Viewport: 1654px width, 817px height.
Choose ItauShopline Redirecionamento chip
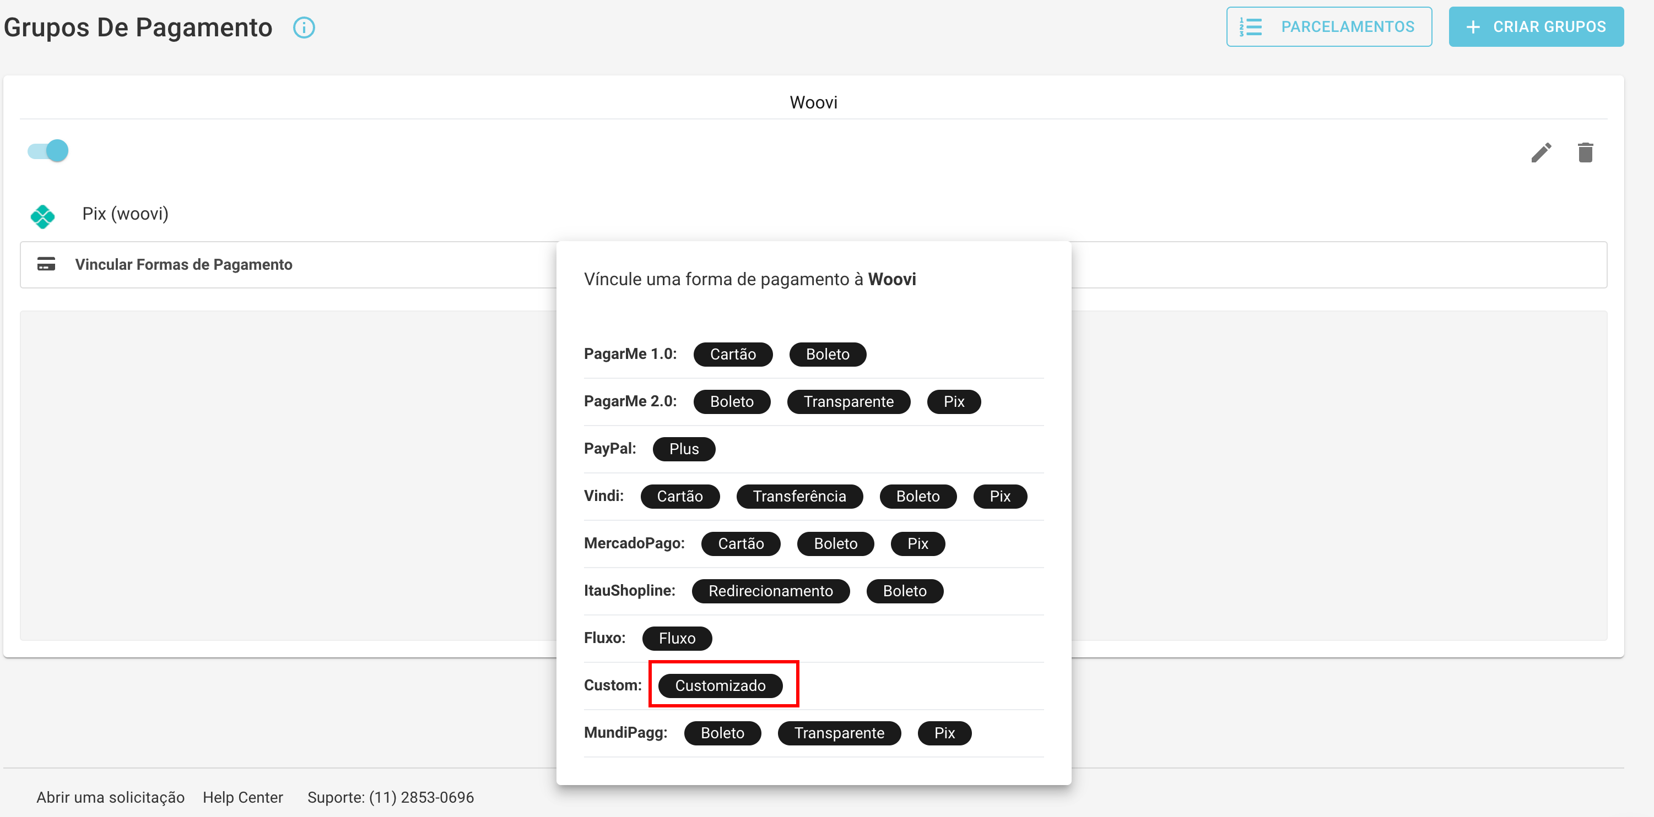[x=770, y=591]
